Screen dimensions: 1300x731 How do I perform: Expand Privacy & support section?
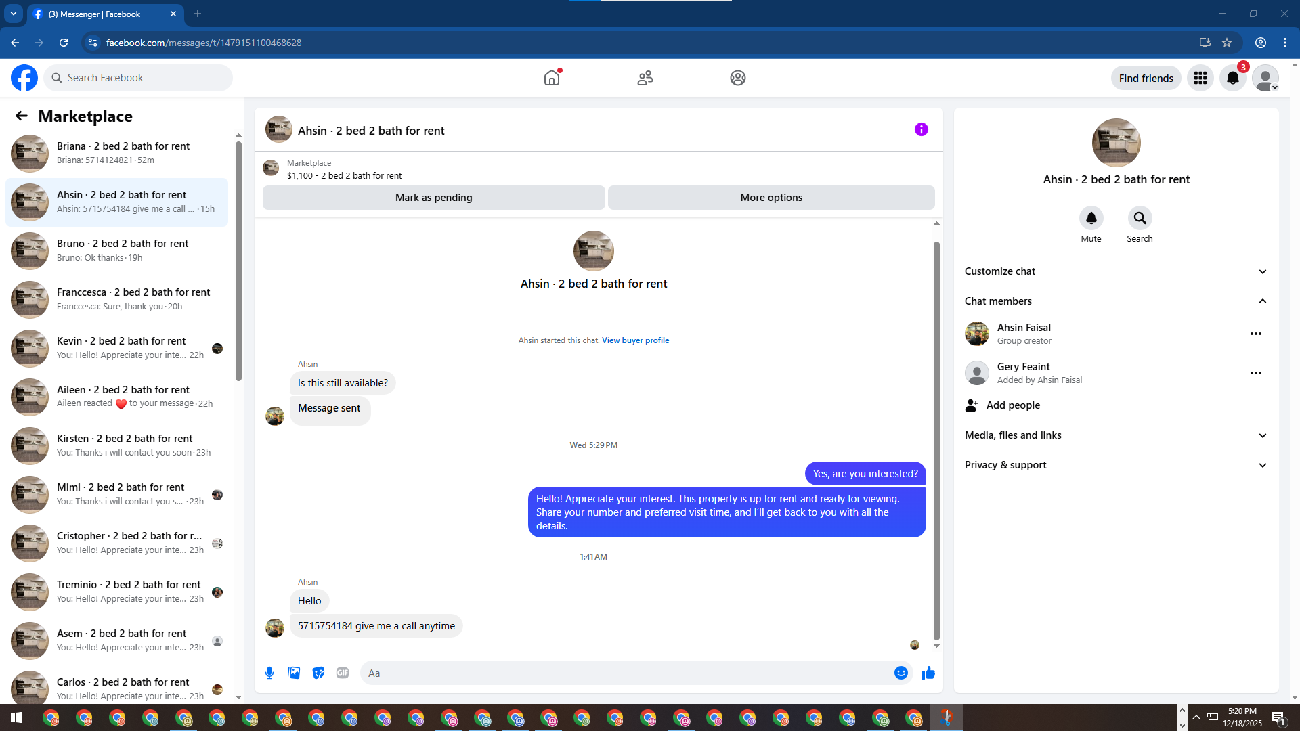tap(1116, 465)
